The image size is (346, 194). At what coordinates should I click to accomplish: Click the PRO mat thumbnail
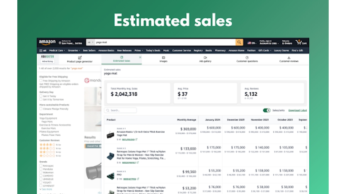point(110,176)
